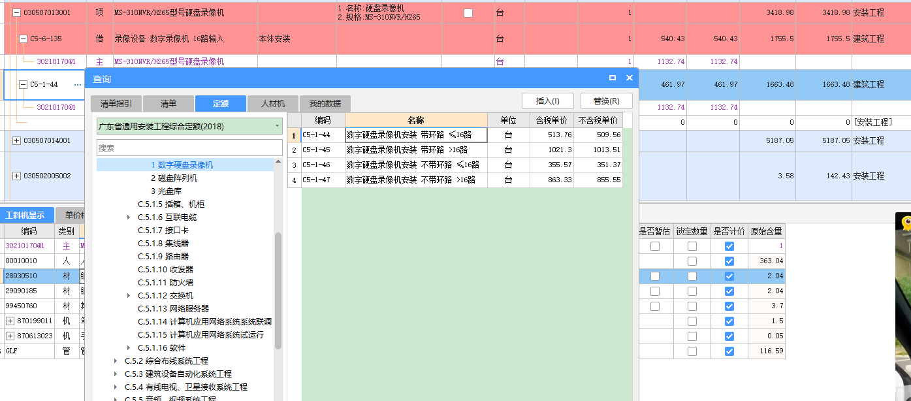Switch to the 清单 tab
Image resolution: width=911 pixels, height=401 pixels.
[x=168, y=104]
